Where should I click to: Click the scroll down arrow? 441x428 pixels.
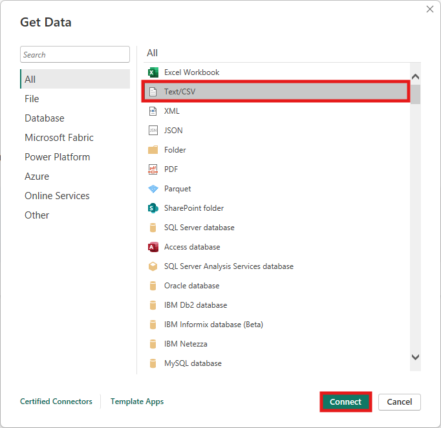click(415, 357)
